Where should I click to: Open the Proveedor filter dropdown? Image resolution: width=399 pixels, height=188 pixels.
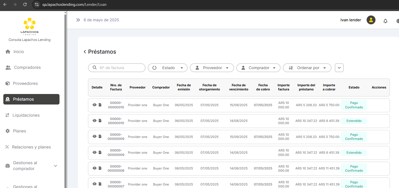[212, 68]
